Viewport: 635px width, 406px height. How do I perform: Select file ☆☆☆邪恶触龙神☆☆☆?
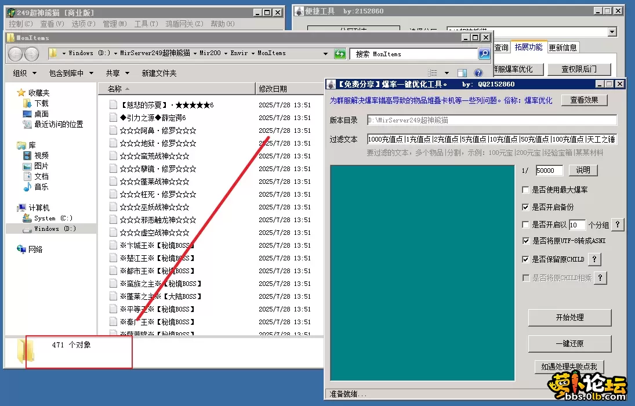tap(158, 220)
